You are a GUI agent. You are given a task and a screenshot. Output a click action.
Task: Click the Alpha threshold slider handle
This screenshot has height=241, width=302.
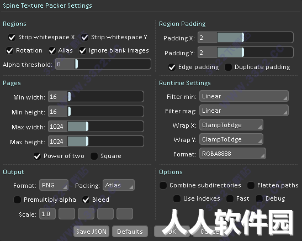tap(76, 64)
